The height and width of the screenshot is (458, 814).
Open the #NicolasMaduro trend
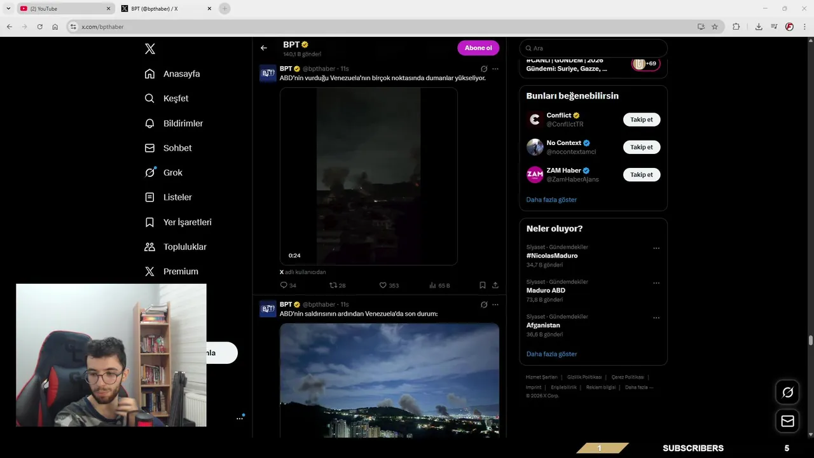[x=552, y=256]
